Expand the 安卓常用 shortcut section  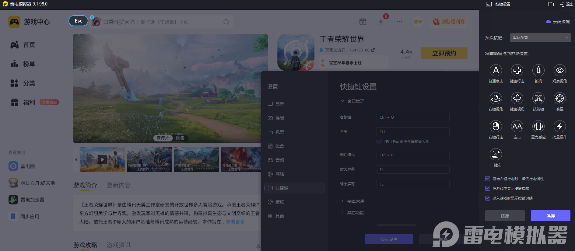tap(356, 201)
